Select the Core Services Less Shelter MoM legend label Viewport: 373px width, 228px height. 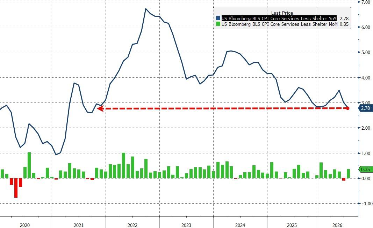[x=280, y=24]
